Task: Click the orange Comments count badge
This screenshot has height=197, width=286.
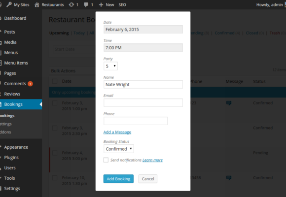Action: (30, 84)
